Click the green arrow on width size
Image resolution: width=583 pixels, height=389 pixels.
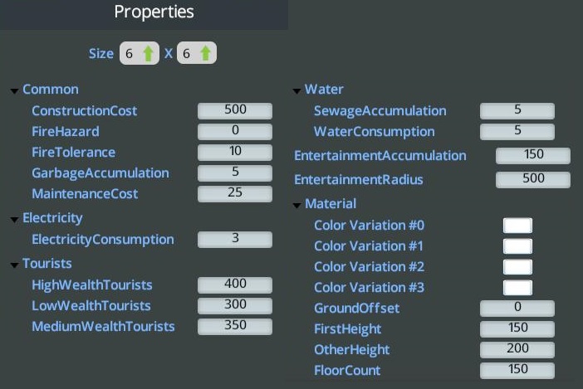pos(149,54)
